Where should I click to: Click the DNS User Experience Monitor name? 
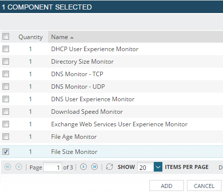(x=93, y=99)
